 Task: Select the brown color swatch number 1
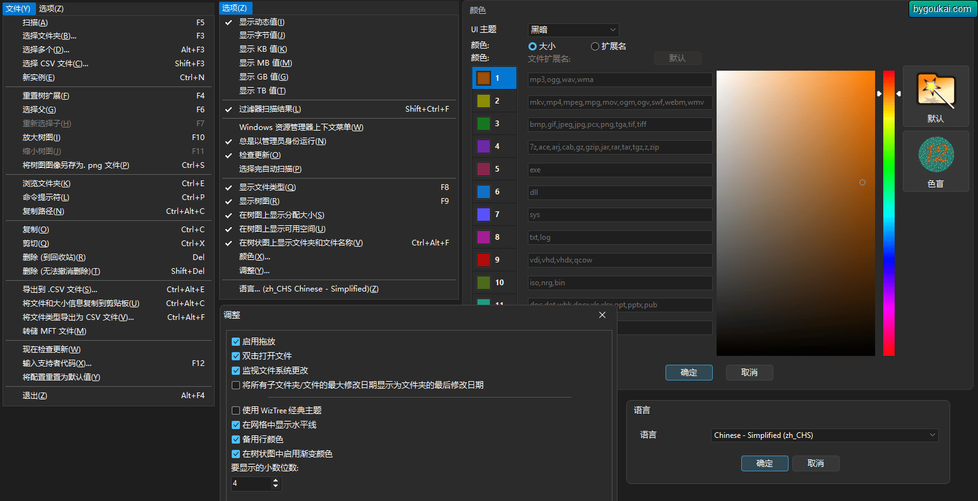(x=484, y=78)
